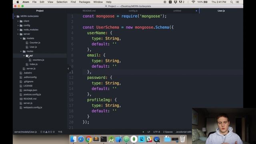Open QuickTime Player from the Dock
Screen dimensions: 256x144
point(156,139)
